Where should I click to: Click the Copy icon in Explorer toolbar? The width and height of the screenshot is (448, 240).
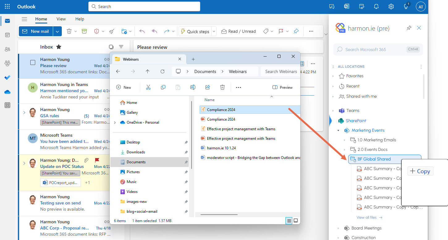click(x=163, y=88)
